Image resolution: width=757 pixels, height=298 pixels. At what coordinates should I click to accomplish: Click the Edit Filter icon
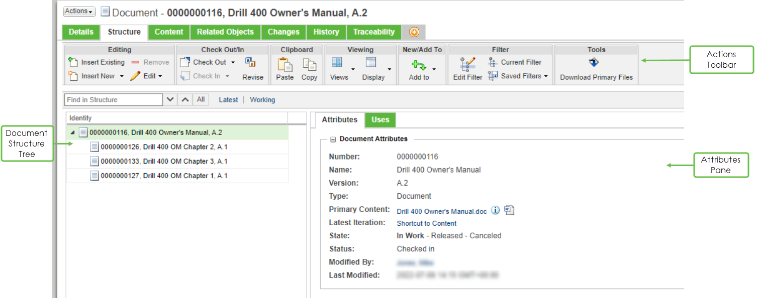coord(467,64)
